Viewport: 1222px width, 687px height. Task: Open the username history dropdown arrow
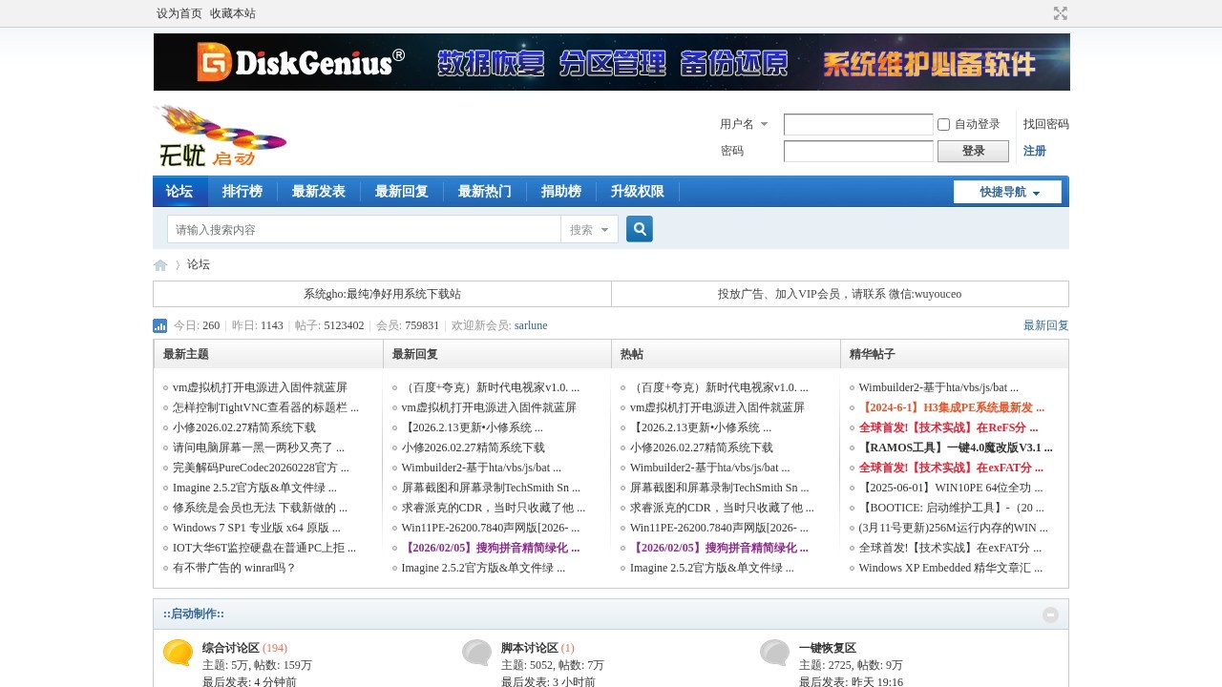763,124
